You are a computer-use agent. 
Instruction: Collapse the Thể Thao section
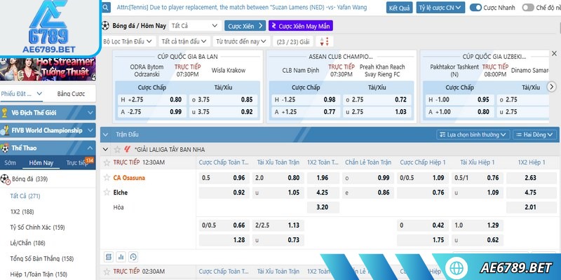(x=48, y=148)
